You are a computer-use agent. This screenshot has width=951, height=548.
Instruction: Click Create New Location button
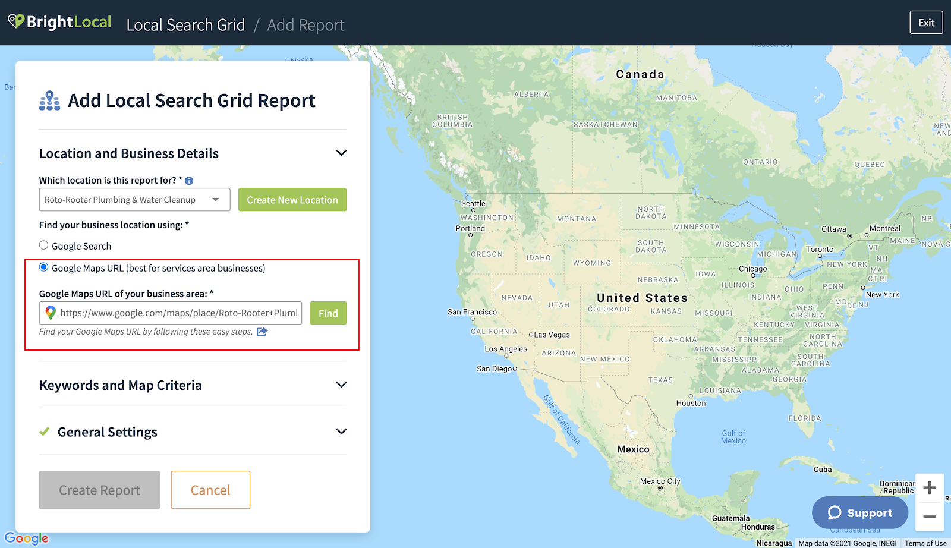pos(292,200)
